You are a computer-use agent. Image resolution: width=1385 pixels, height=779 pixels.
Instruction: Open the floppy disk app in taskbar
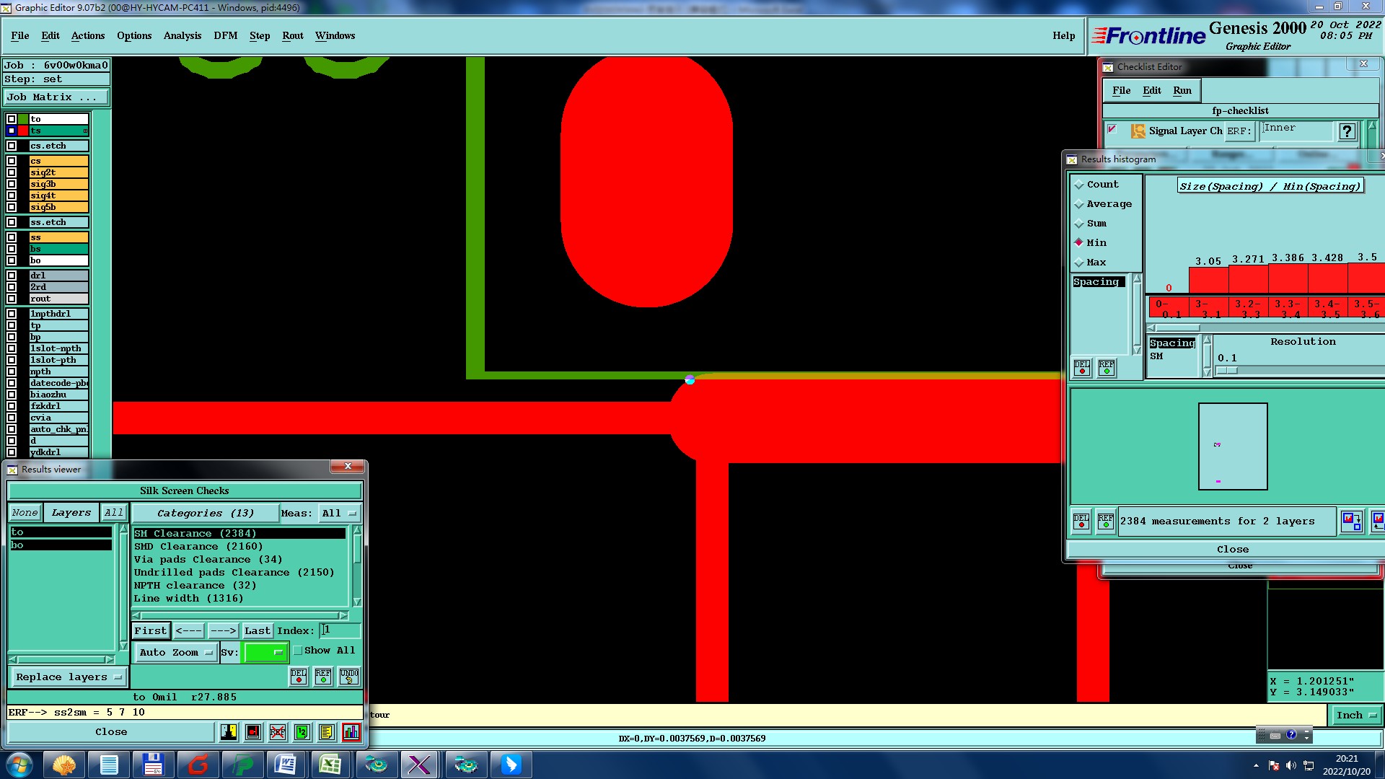[x=153, y=765]
